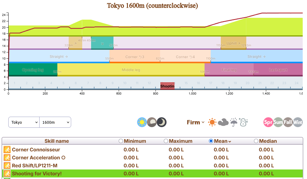The width and height of the screenshot is (307, 179).
Task: Click Red Shift/LP1211-M skill icon
Action: (7, 166)
